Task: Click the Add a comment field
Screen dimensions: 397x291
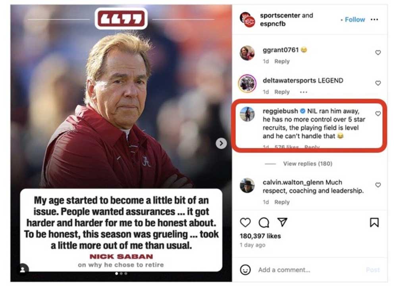Action: (x=310, y=270)
